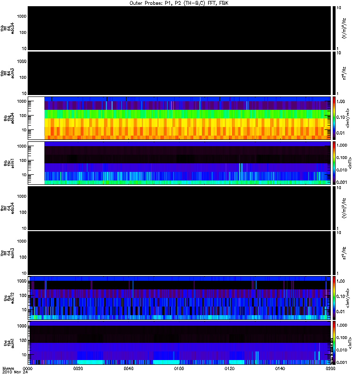Screen dimensions: 358x382
Task: Click the rainbow colorbar of thc fbk edc12
Action: (334, 298)
